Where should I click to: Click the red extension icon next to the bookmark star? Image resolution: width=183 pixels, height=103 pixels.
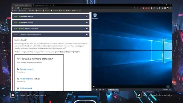[144, 8]
